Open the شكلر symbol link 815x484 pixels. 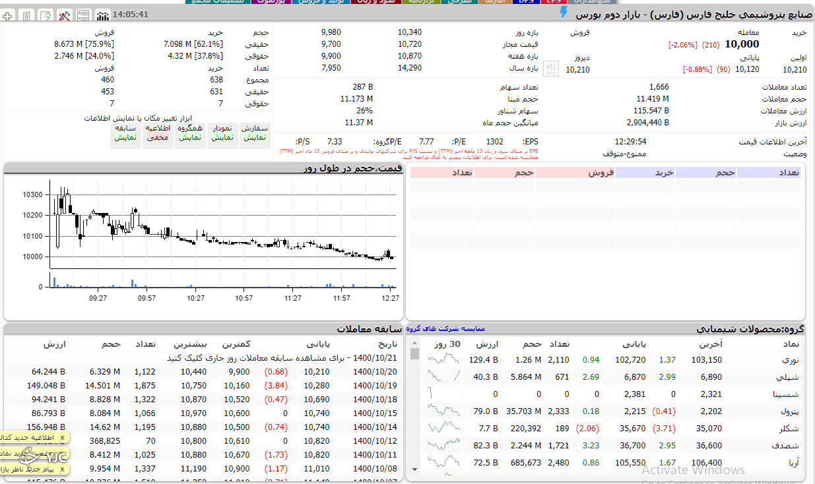[790, 429]
